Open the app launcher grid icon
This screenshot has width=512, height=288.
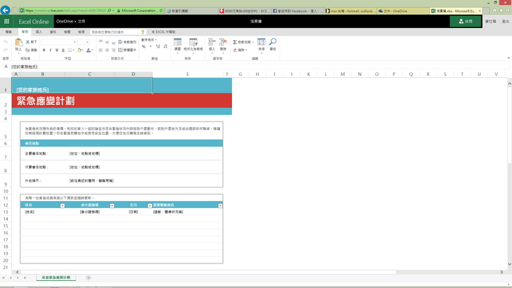(x=6, y=22)
